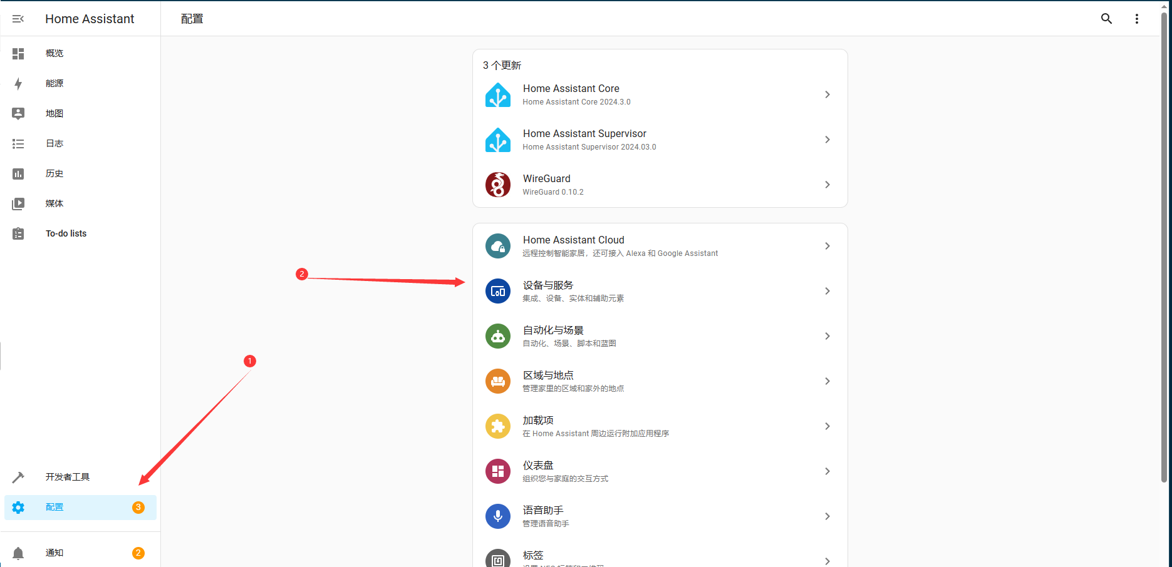Viewport: 1172px width, 567px height.
Task: Click the 地图 map icon
Action: (x=18, y=113)
